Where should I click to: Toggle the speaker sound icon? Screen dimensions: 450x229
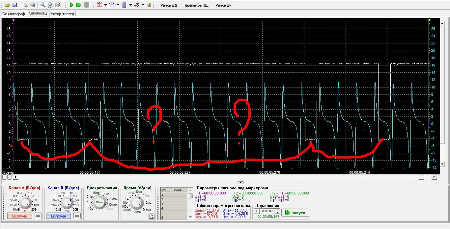(149, 5)
